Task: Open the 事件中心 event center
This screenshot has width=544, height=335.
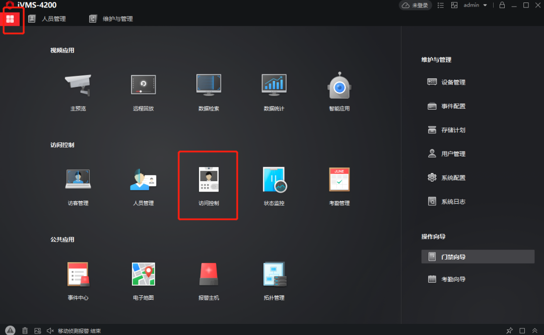Action: click(78, 280)
